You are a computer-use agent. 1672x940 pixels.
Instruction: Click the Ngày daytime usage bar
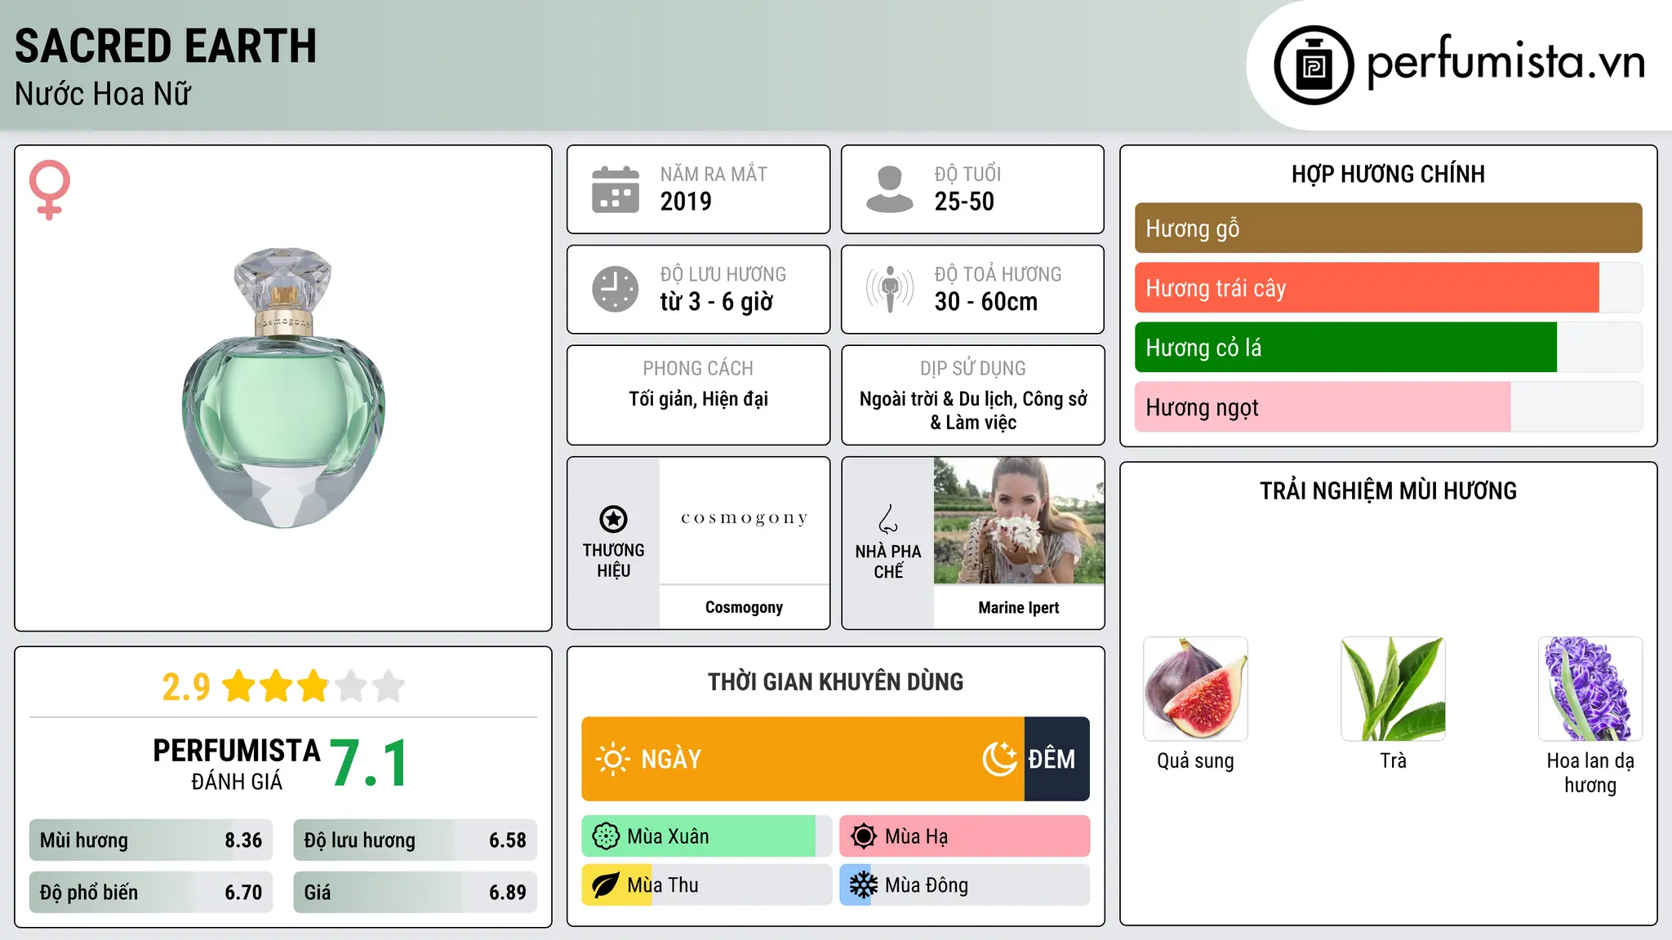point(803,759)
